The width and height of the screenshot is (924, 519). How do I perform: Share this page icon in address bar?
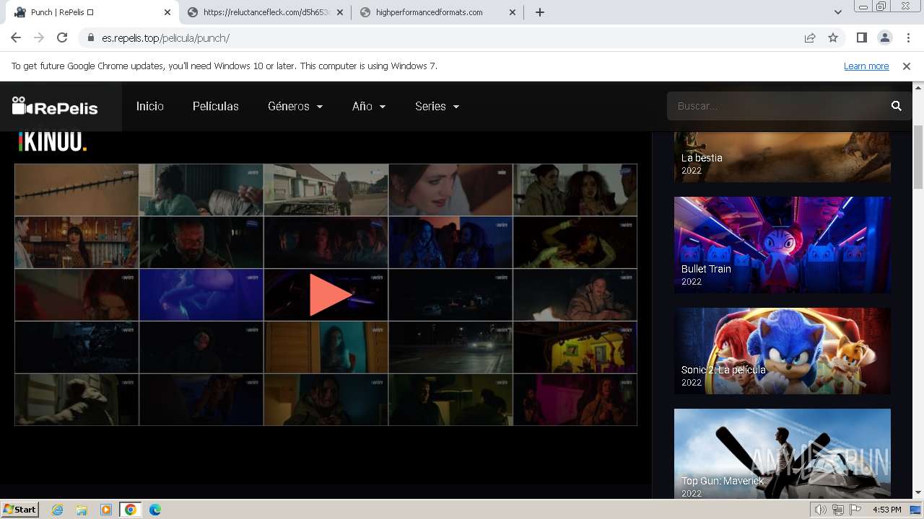click(x=810, y=37)
